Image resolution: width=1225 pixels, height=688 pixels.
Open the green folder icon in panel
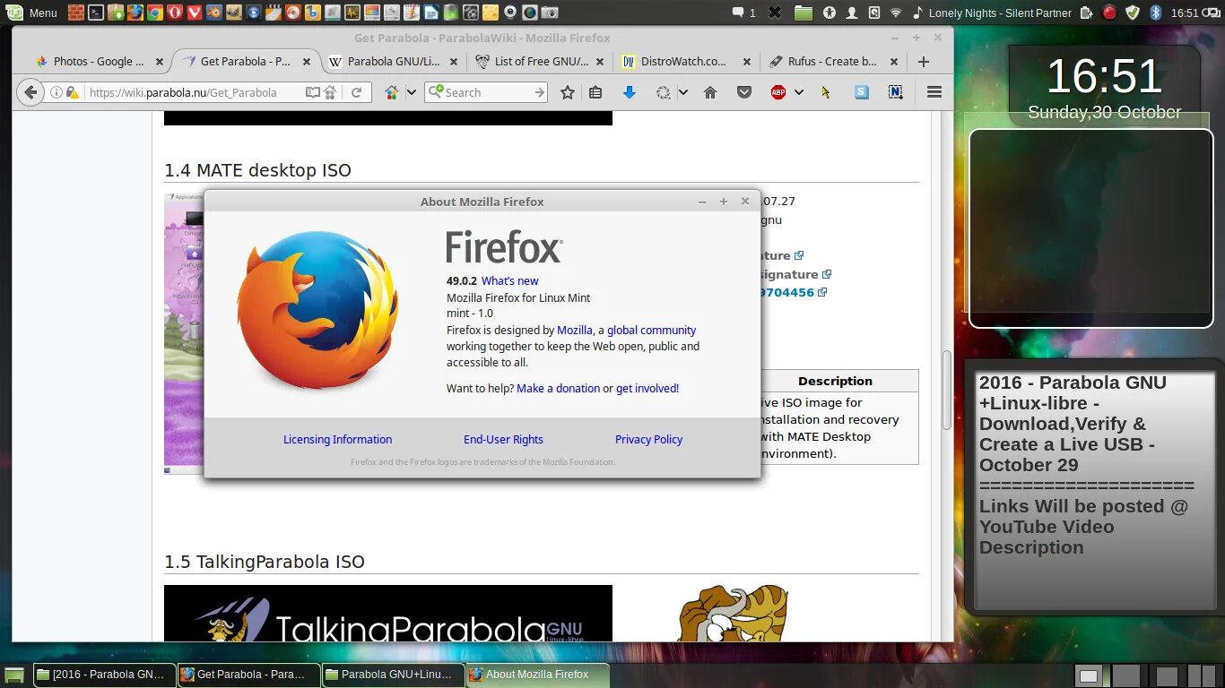point(804,13)
